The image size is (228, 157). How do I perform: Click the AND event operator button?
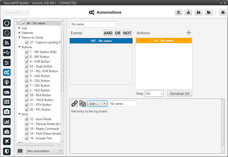click(x=108, y=33)
